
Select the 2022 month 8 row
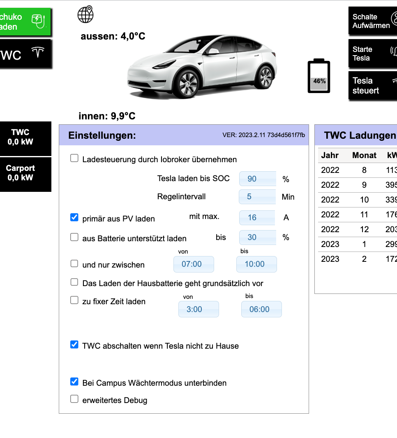358,170
